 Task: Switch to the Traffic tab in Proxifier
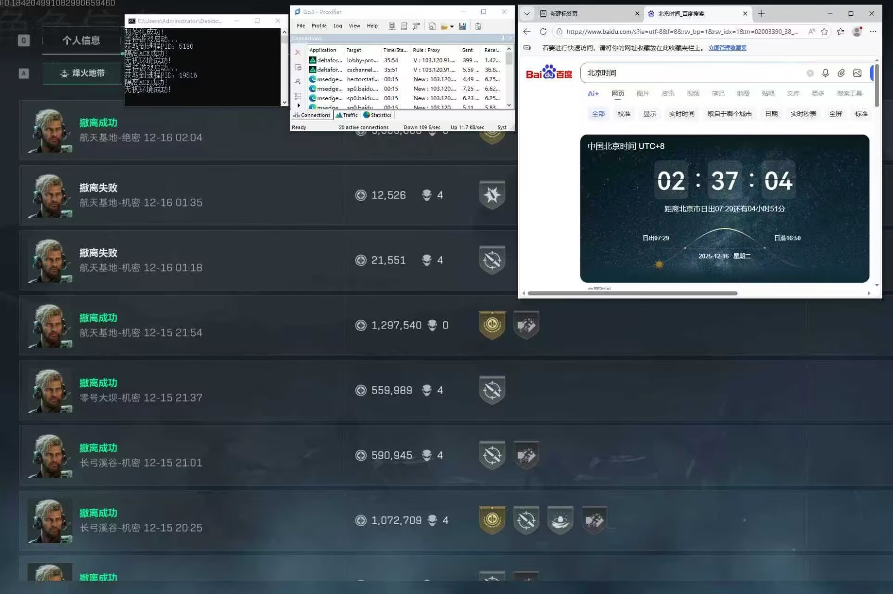coord(347,115)
